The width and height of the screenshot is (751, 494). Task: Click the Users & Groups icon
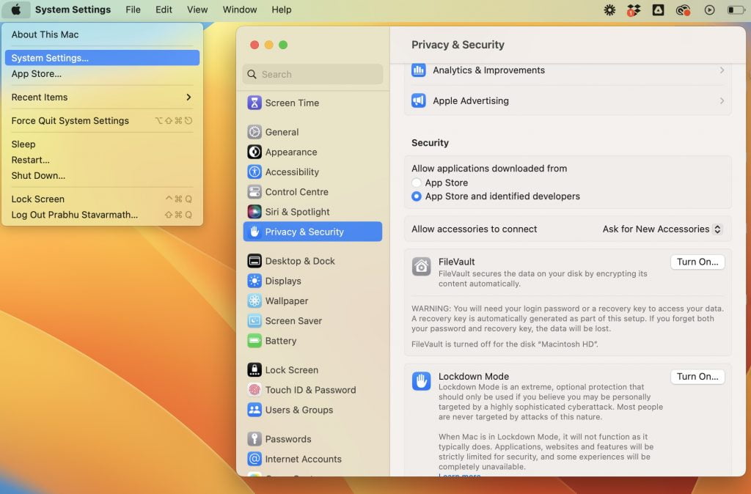(254, 410)
